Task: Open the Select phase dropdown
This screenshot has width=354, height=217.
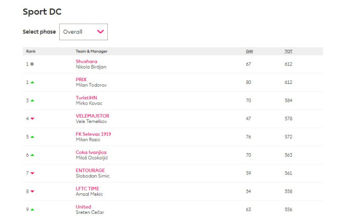Action: click(83, 32)
